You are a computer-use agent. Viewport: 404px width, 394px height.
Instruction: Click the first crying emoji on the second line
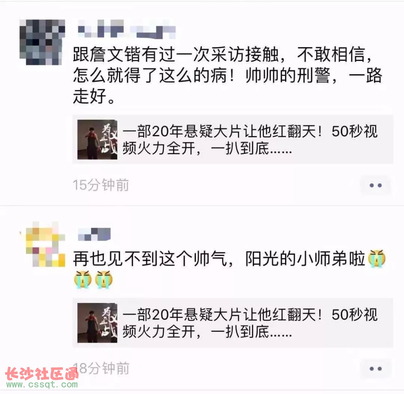point(83,280)
